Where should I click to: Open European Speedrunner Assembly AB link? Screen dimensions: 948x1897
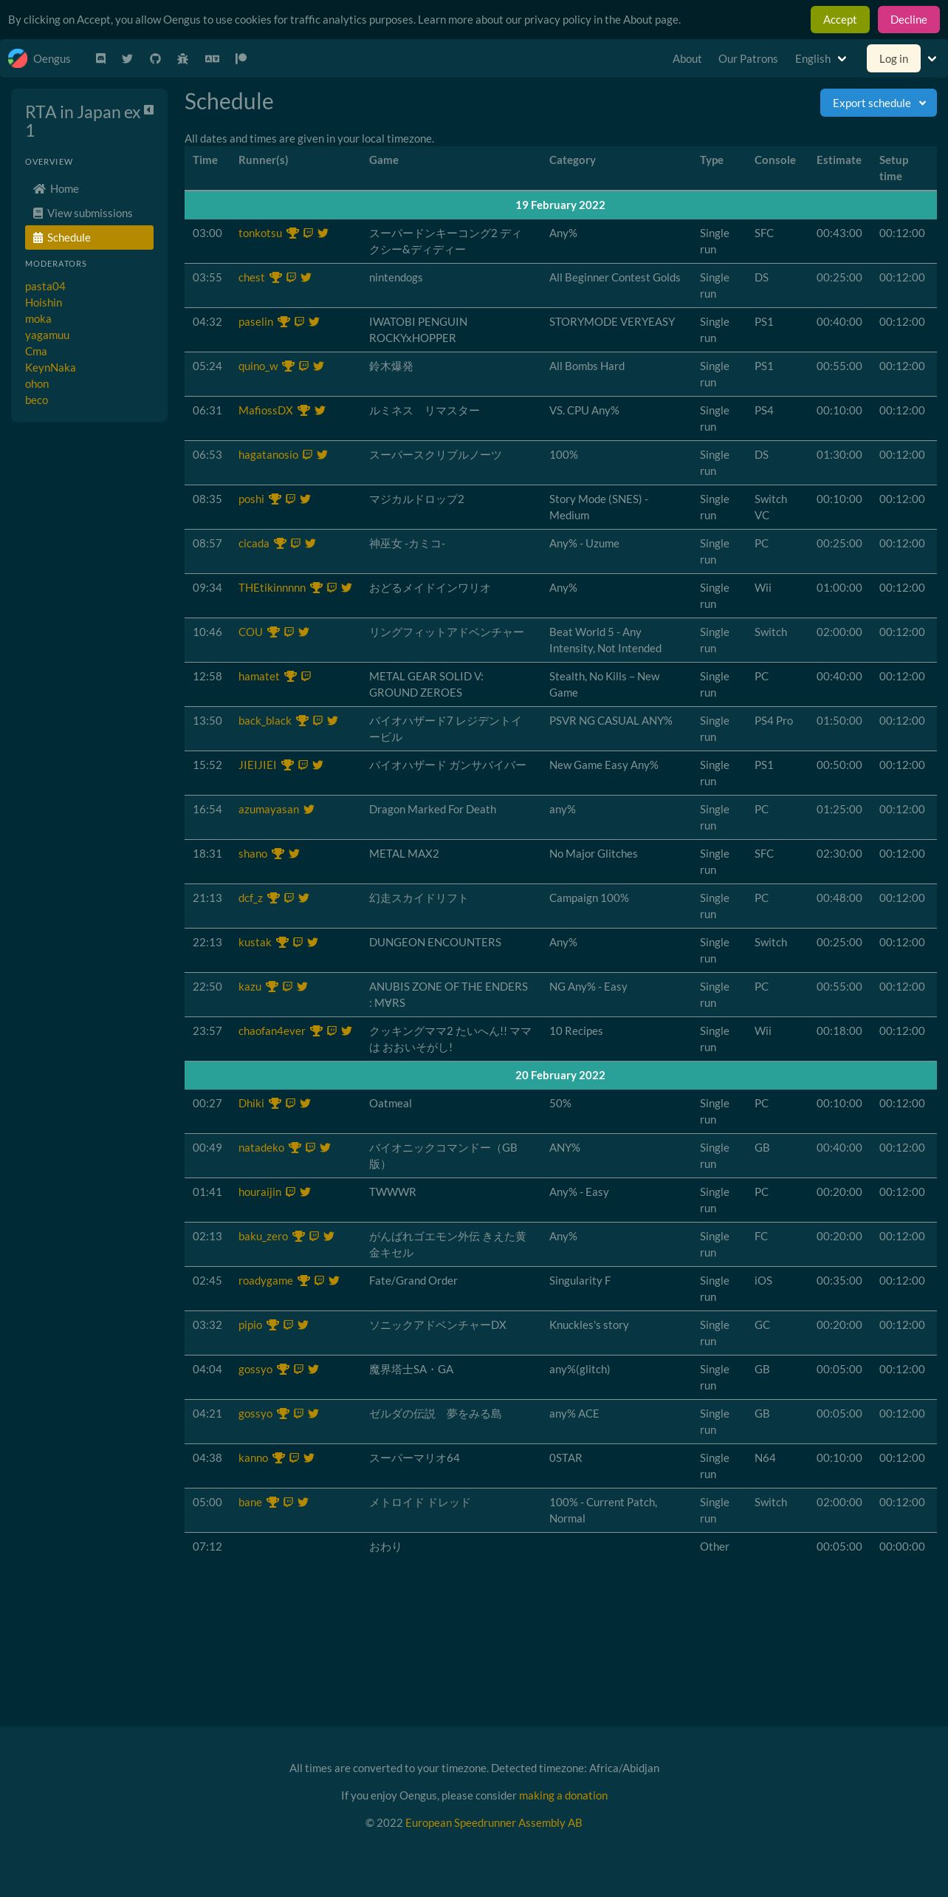pos(493,1823)
